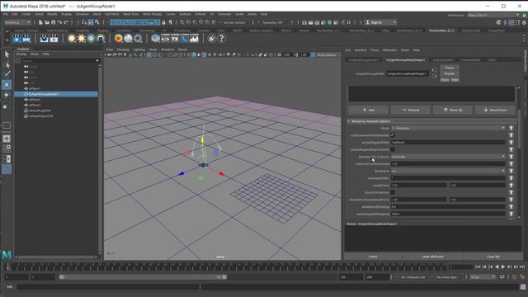Click the Redo arrow icon

click(x=66, y=22)
